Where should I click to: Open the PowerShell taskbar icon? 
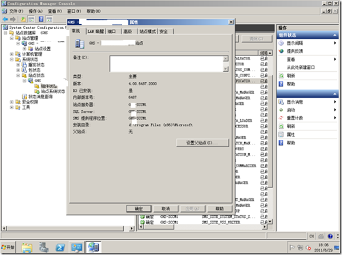[60, 248]
